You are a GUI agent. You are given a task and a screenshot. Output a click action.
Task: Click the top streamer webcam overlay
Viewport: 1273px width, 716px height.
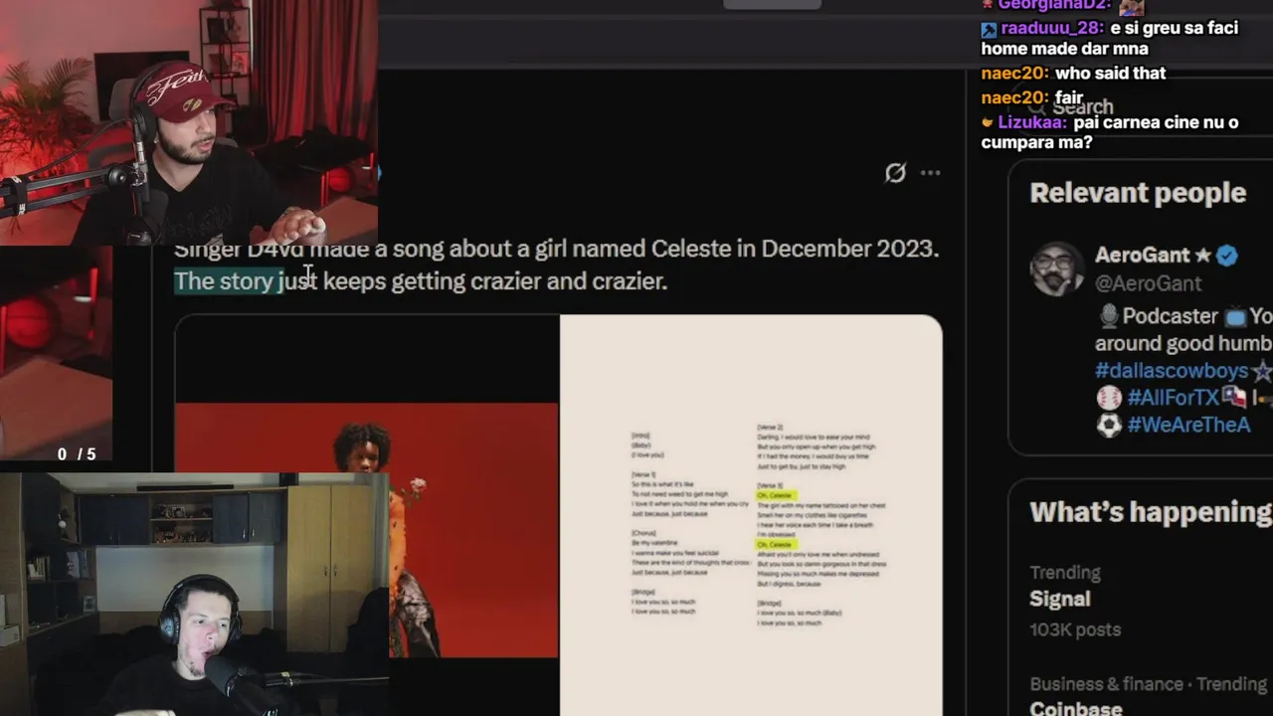point(188,122)
